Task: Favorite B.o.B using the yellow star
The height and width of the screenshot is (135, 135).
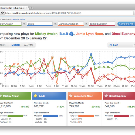Action: (x=35, y=96)
